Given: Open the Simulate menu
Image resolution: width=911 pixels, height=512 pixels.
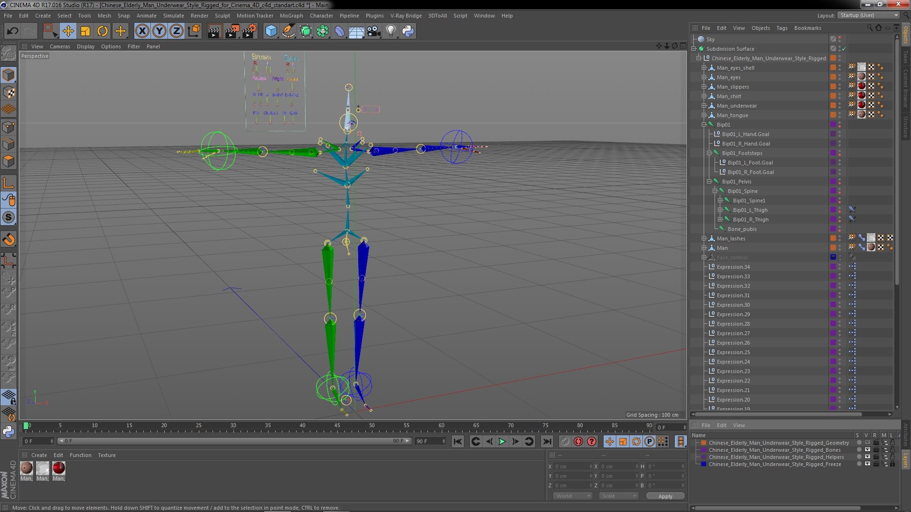Looking at the screenshot, I should (x=173, y=16).
